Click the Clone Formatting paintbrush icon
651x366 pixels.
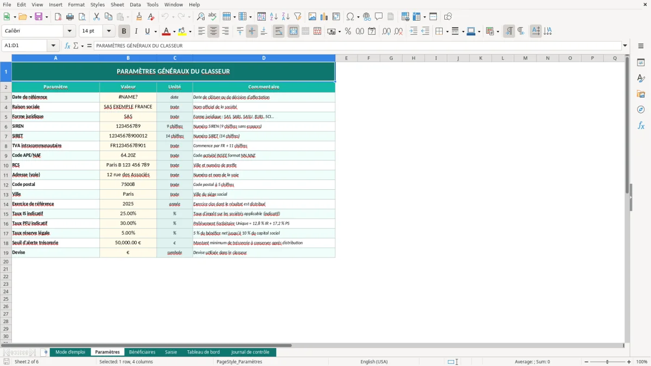(139, 17)
